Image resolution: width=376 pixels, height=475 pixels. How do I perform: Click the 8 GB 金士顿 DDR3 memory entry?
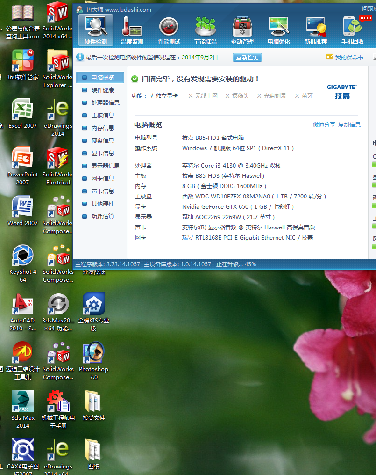[x=224, y=186]
